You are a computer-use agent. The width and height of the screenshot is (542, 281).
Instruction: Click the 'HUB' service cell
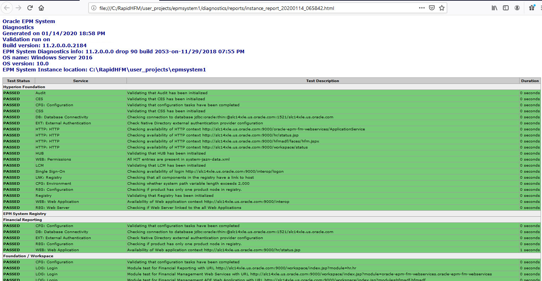tap(81, 153)
